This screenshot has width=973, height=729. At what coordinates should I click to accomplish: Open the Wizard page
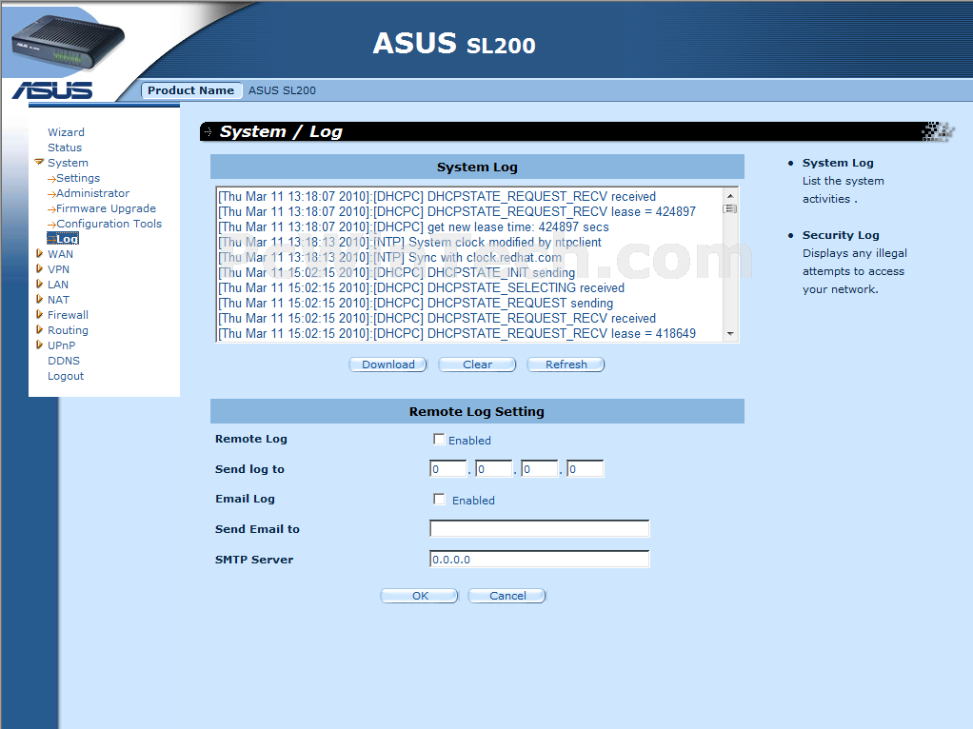tap(66, 132)
